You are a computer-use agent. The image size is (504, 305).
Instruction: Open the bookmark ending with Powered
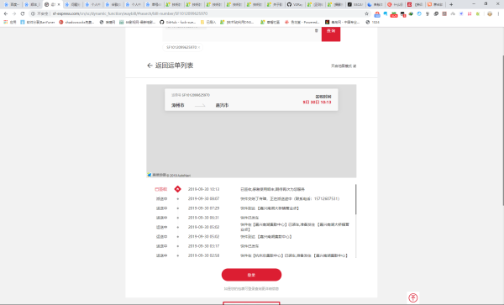(302, 22)
